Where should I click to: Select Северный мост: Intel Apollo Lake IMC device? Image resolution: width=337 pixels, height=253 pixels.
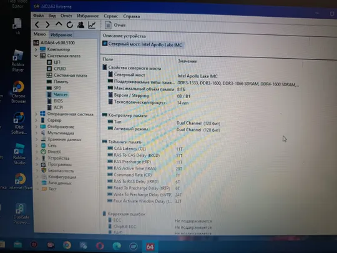143,44
